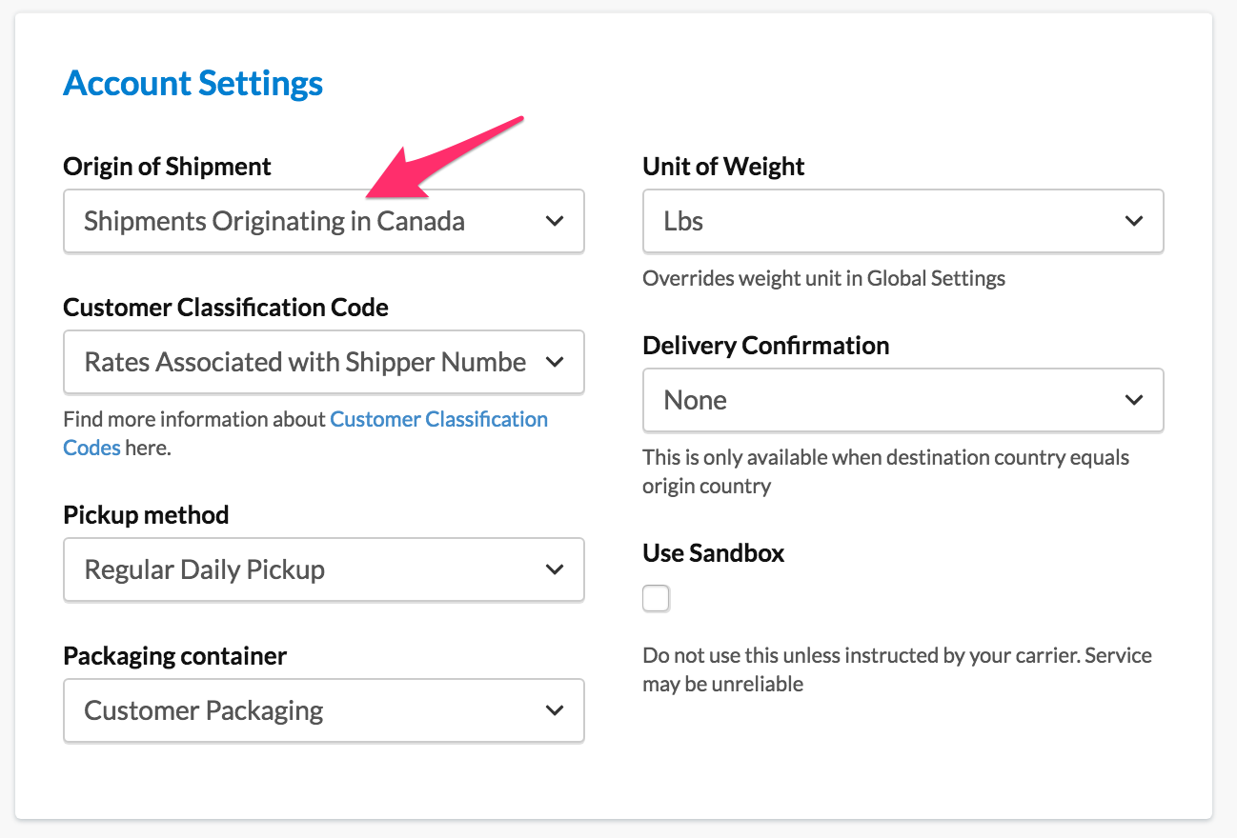The image size is (1237, 838).
Task: Click the Overrides weight unit help text
Action: tap(823, 279)
